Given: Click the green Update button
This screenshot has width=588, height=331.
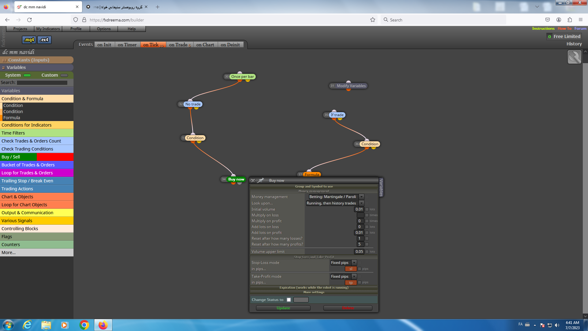Looking at the screenshot, I should click(x=283, y=308).
